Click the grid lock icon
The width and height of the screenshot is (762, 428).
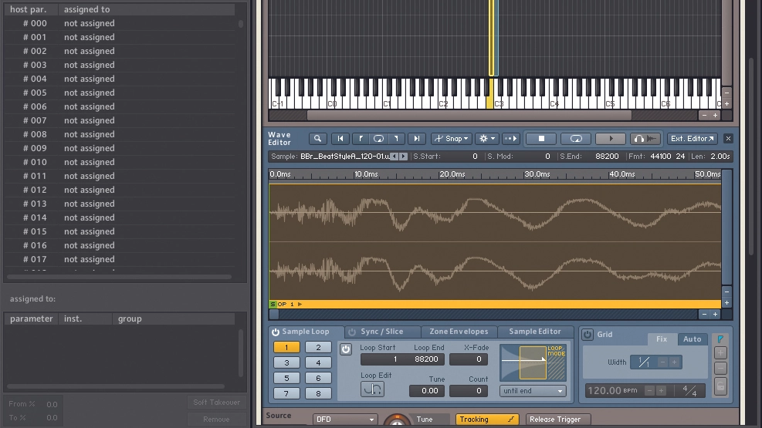pos(720,386)
